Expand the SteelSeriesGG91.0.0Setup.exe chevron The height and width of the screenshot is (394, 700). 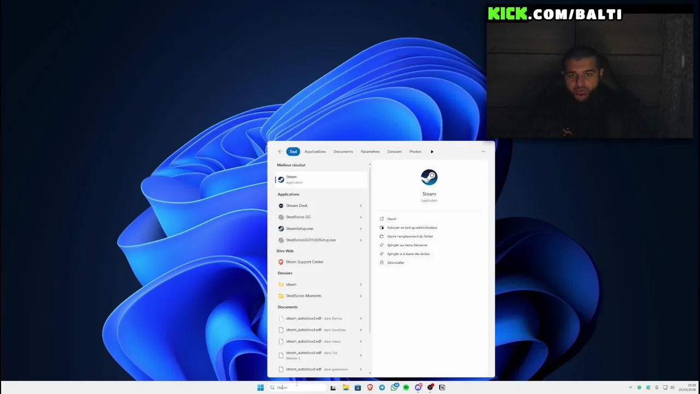pyautogui.click(x=360, y=240)
